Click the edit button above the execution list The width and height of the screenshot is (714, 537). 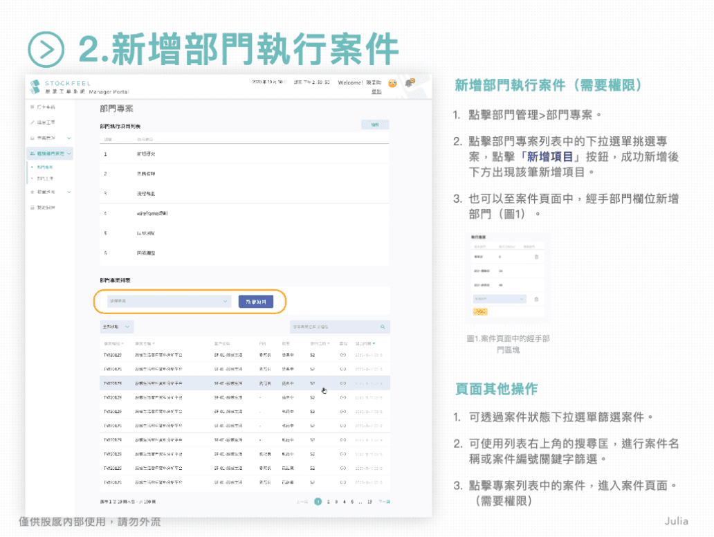375,125
